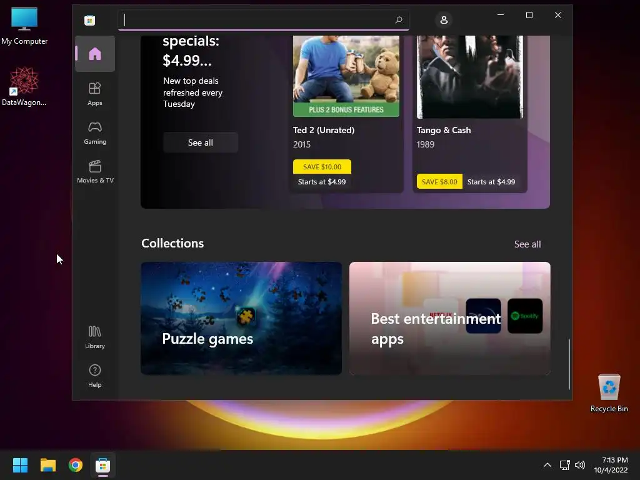This screenshot has height=480, width=640.
Task: Minimize the Microsoft Store window
Action: [501, 15]
